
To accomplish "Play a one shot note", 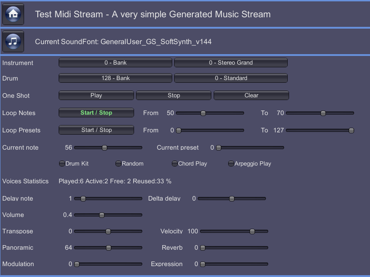I will 96,96.
